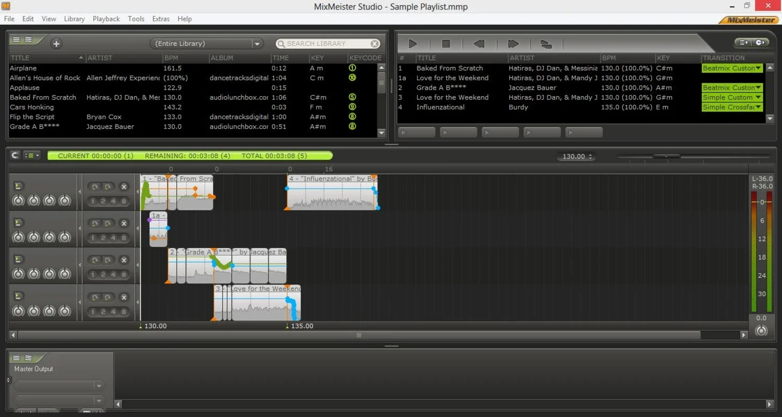This screenshot has width=782, height=417.
Task: Toggle loop length 1 on fourth lane
Action: click(93, 312)
